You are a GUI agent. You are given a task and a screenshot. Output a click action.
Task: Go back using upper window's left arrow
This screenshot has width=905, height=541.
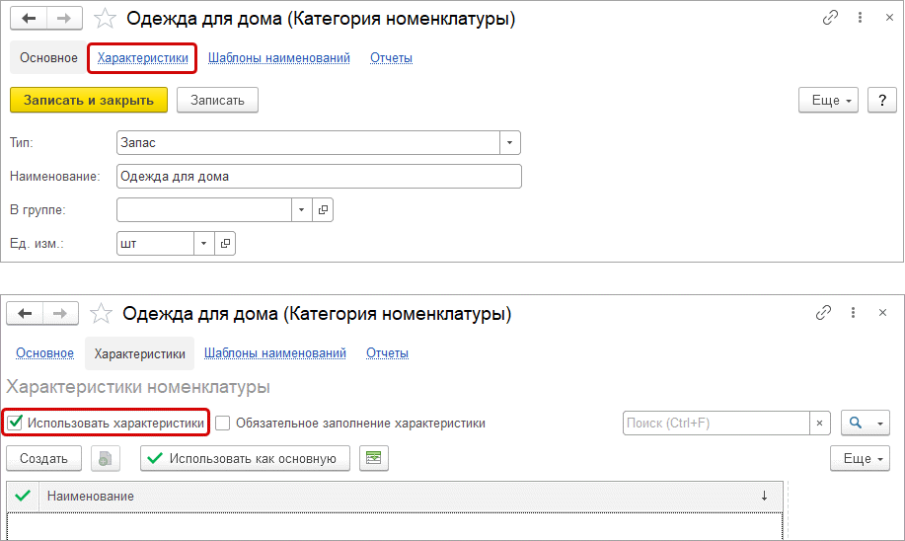29,19
